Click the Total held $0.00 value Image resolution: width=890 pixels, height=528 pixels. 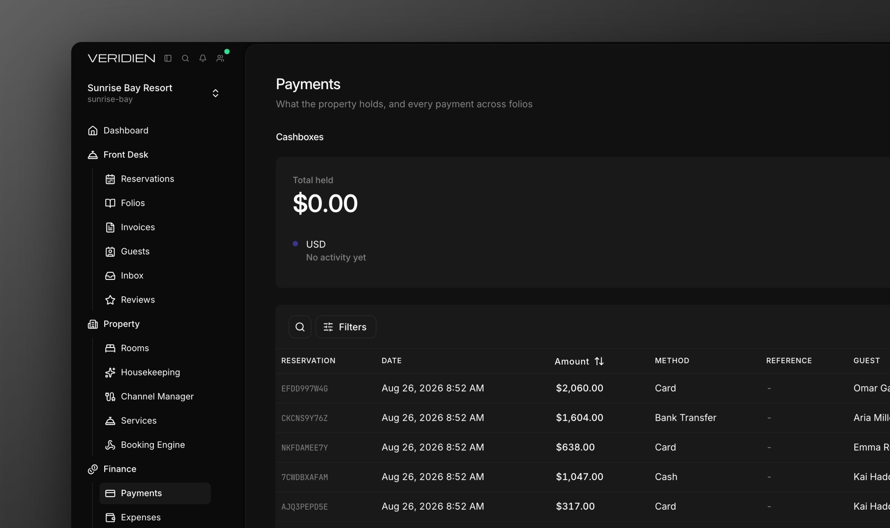[x=325, y=204]
